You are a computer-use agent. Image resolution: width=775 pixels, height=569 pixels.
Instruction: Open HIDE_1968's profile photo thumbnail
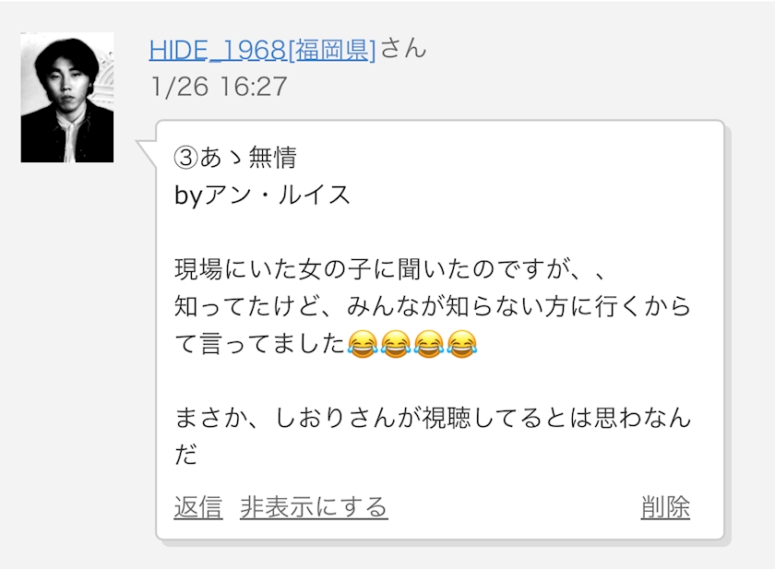(x=67, y=98)
